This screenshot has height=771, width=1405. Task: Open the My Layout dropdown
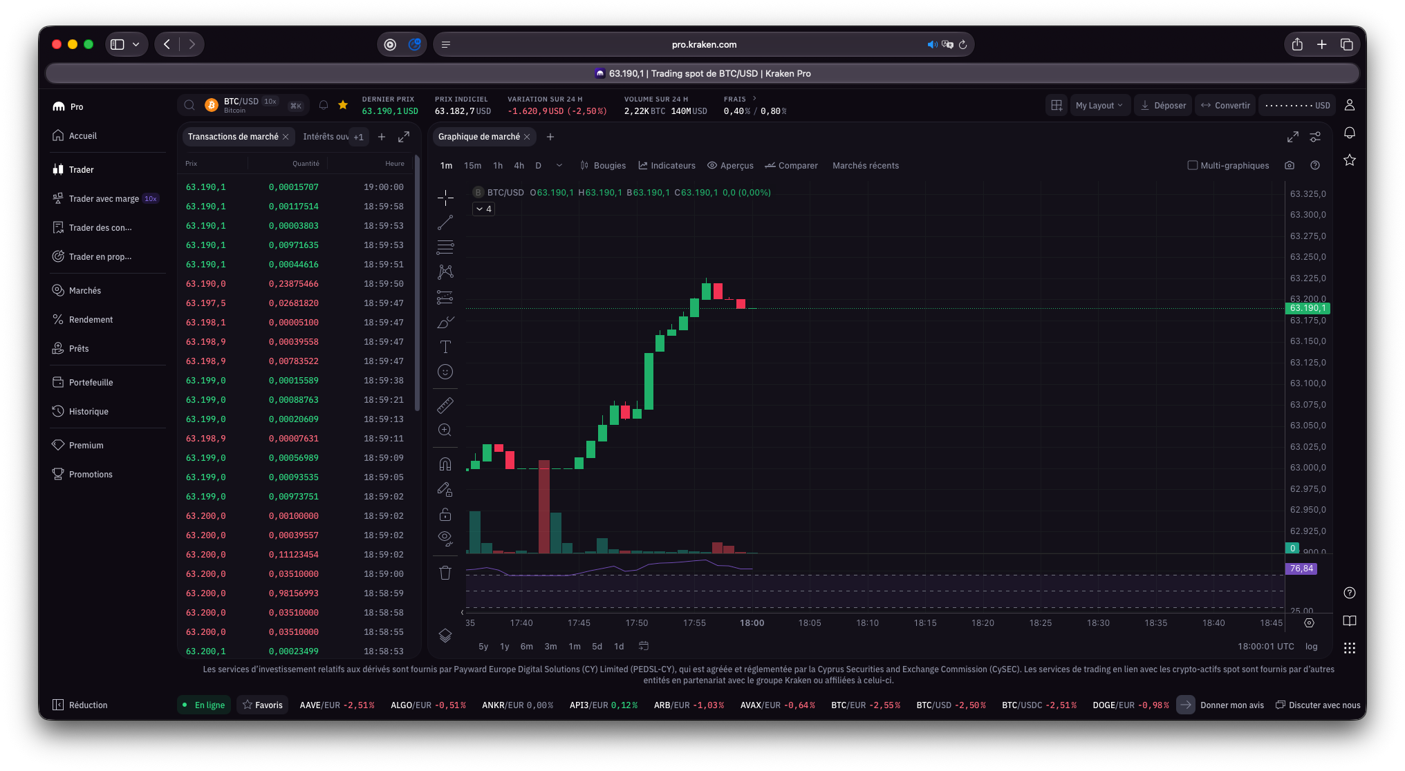point(1099,106)
